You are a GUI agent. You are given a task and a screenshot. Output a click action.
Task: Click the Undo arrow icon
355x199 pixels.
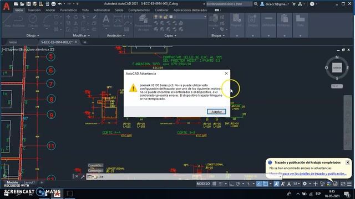click(60, 4)
